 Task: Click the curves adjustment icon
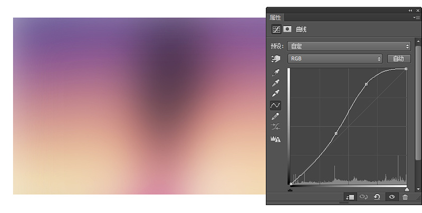276,29
